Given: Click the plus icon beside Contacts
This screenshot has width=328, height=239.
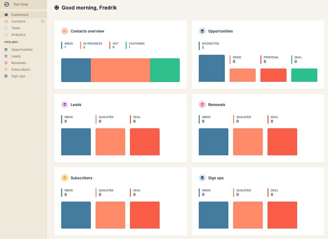Looking at the screenshot, I should (43, 21).
